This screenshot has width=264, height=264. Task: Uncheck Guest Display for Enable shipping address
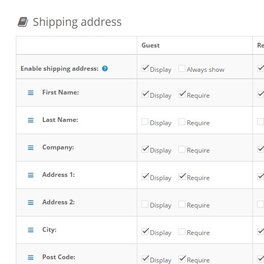(145, 69)
